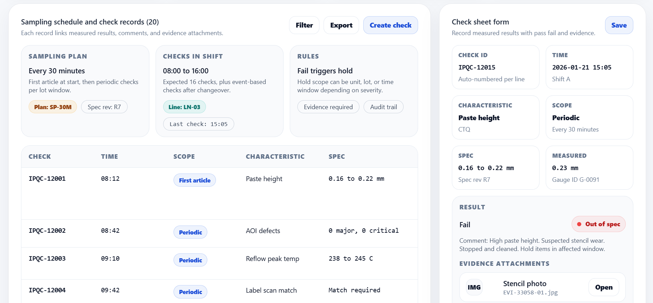Click the Evidence required chip
653x303 pixels.
[328, 107]
